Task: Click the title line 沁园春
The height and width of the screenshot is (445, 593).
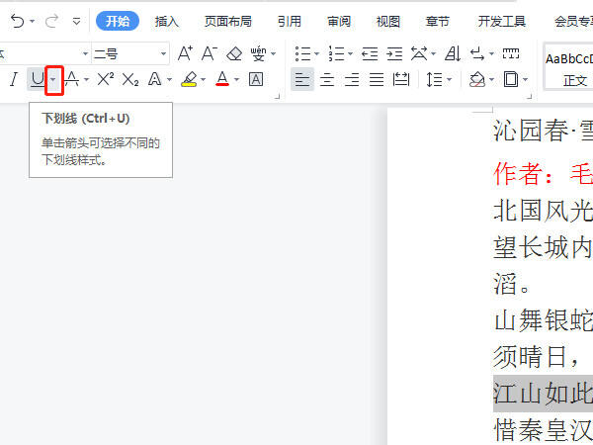Action: point(543,131)
